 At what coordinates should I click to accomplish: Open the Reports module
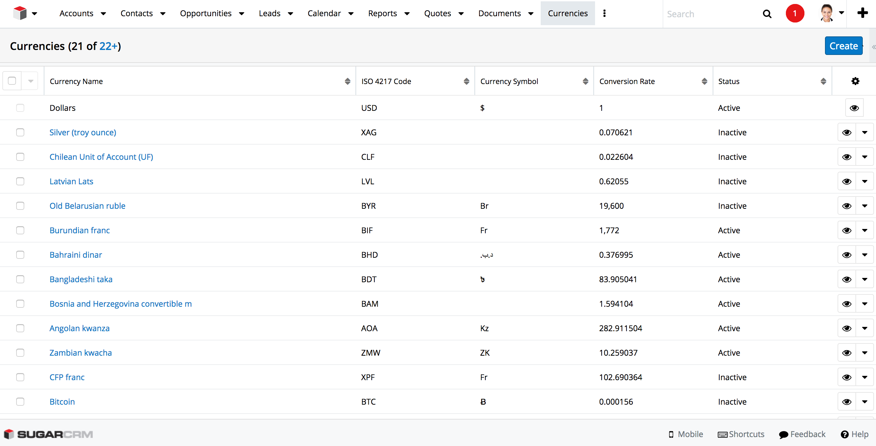tap(382, 13)
